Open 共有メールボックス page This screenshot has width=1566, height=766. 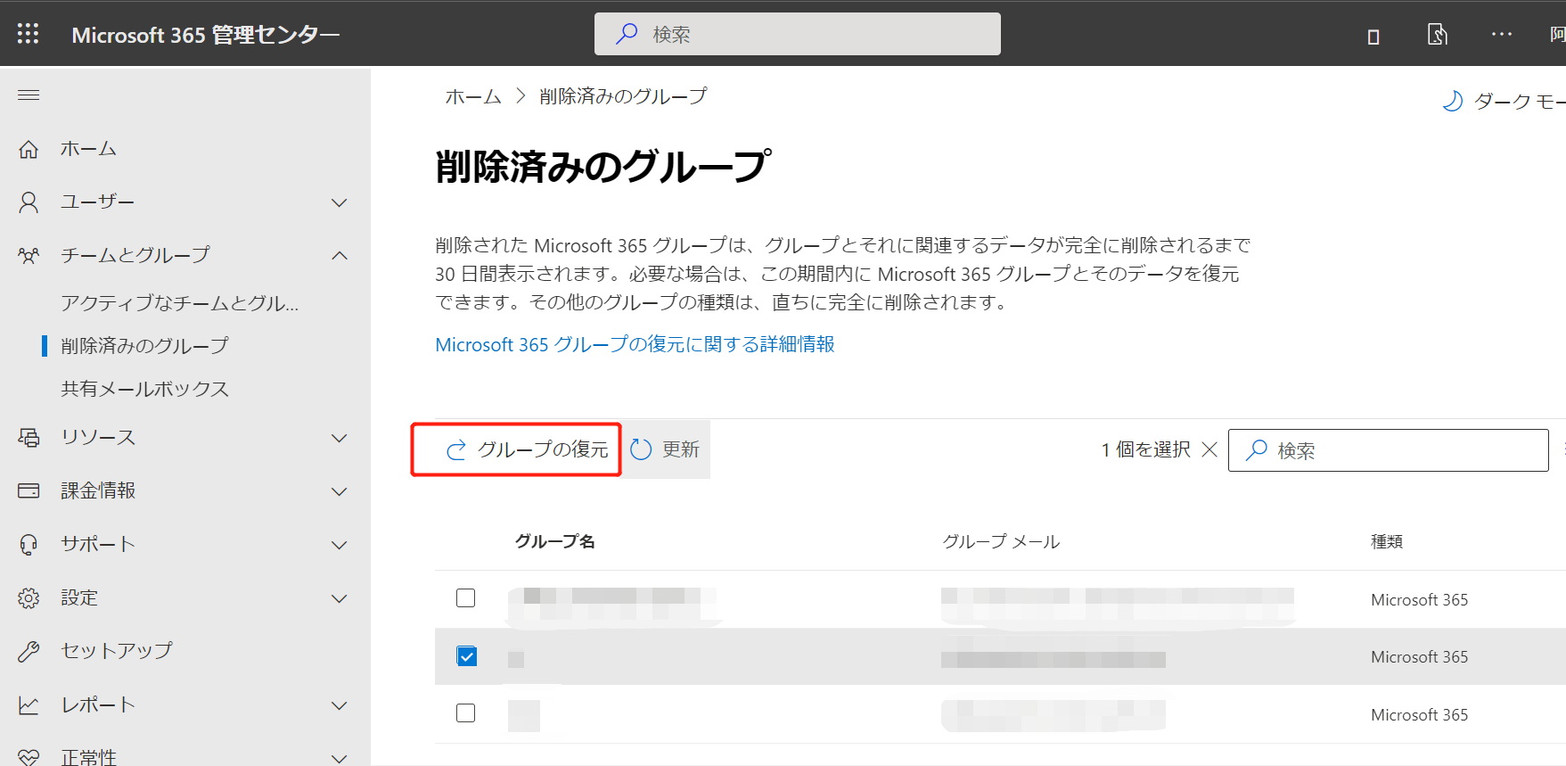pyautogui.click(x=144, y=389)
